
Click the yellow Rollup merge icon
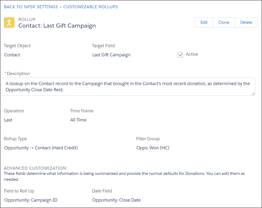(9, 23)
